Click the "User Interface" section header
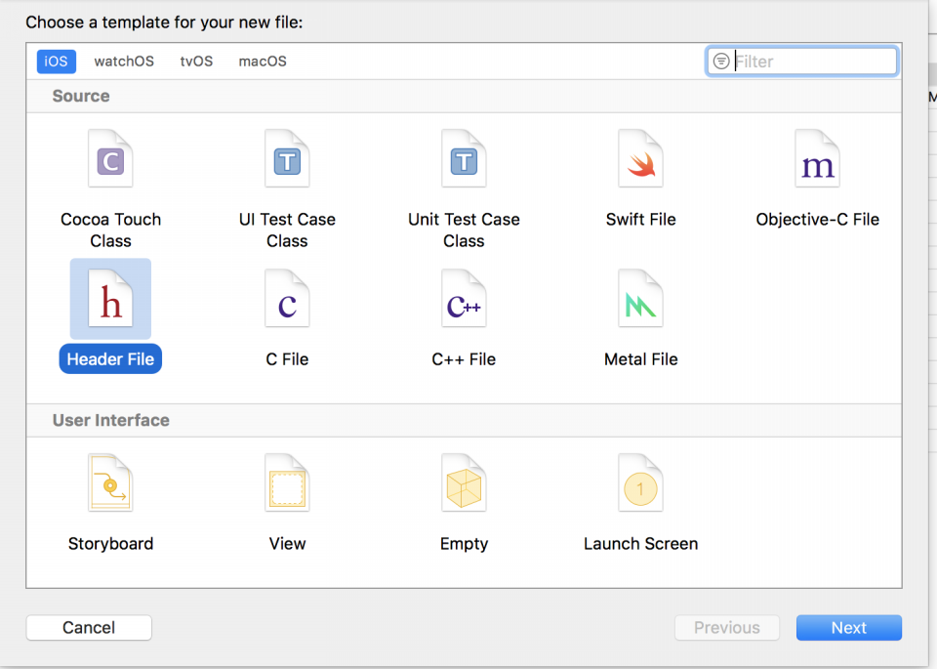Screen dimensions: 937x669 (x=110, y=420)
